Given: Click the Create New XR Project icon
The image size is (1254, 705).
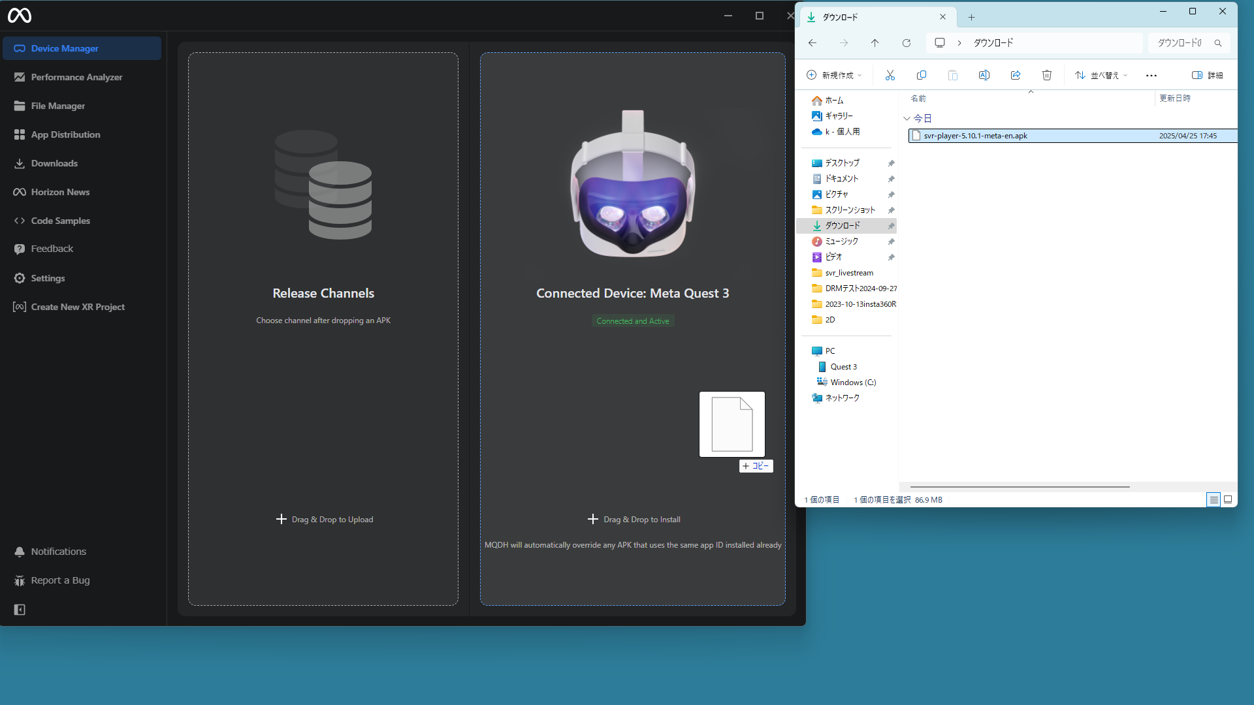Looking at the screenshot, I should click(x=20, y=307).
